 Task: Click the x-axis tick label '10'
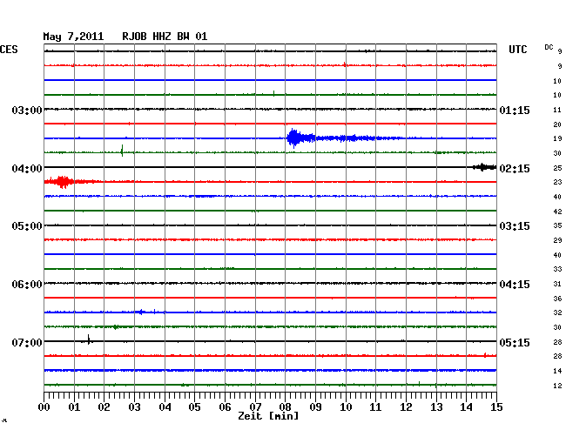[346, 407]
